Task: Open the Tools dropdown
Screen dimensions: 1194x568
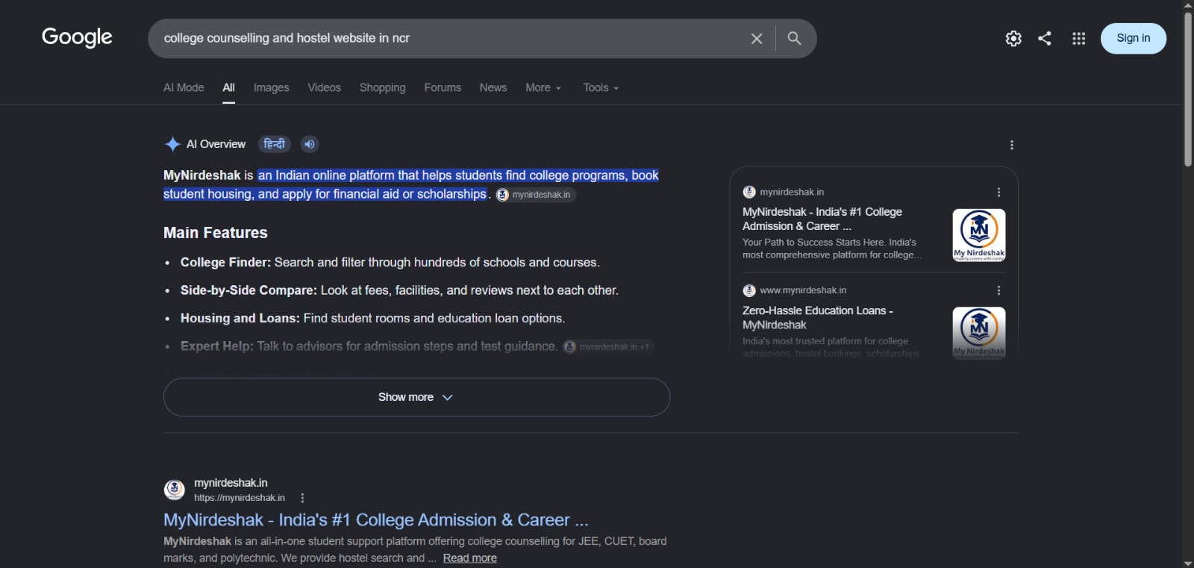Action: [601, 87]
